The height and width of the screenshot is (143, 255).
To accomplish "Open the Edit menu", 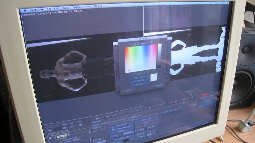I will (x=56, y=8).
